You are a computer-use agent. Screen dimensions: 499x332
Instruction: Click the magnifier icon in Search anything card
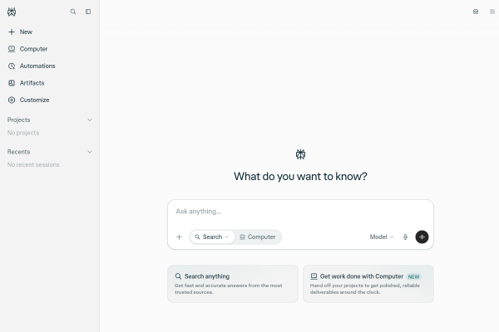click(178, 276)
